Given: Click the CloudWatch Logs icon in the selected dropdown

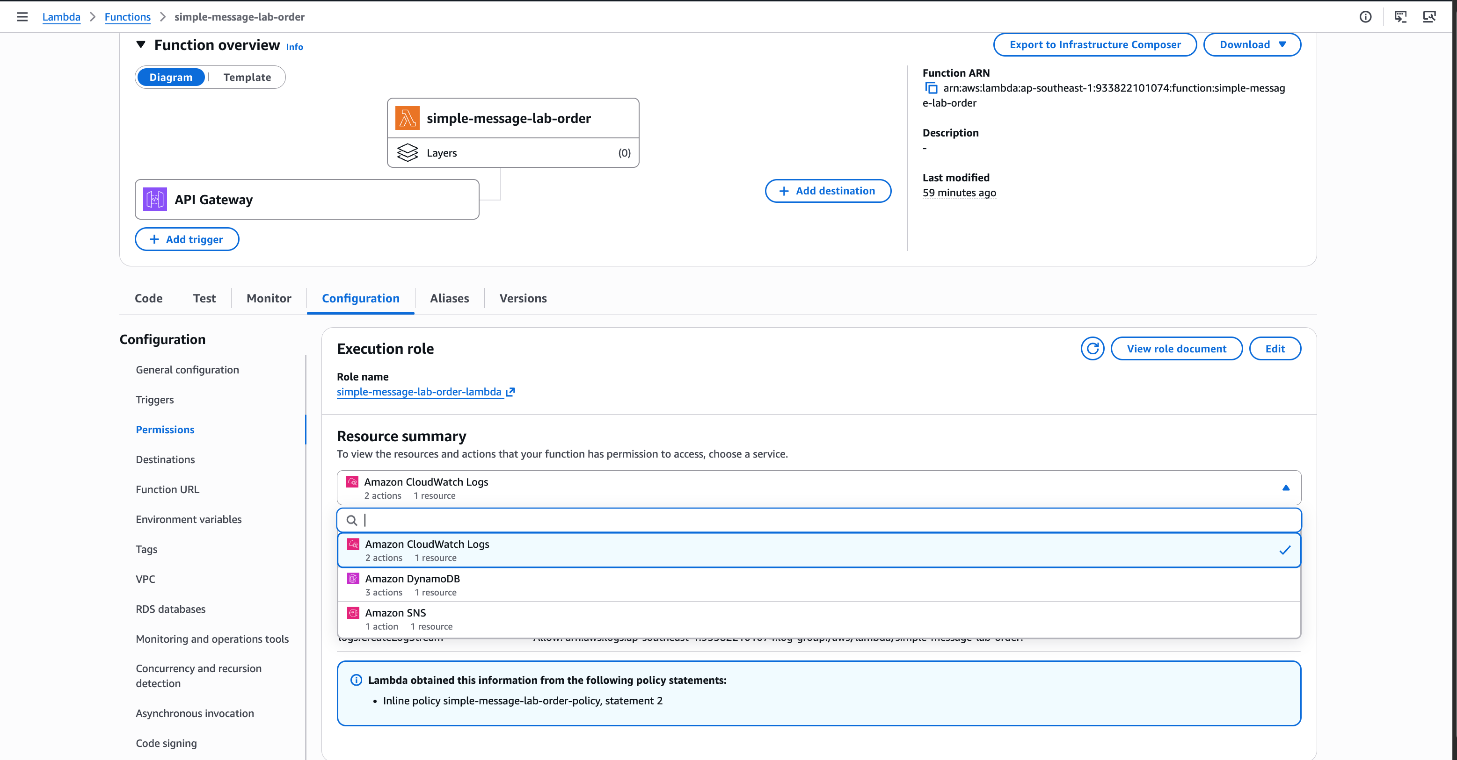Looking at the screenshot, I should coord(352,482).
